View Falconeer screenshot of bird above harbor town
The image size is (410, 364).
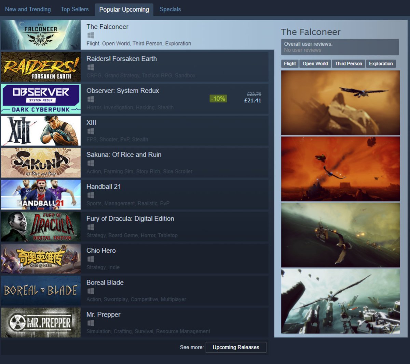coord(340,301)
